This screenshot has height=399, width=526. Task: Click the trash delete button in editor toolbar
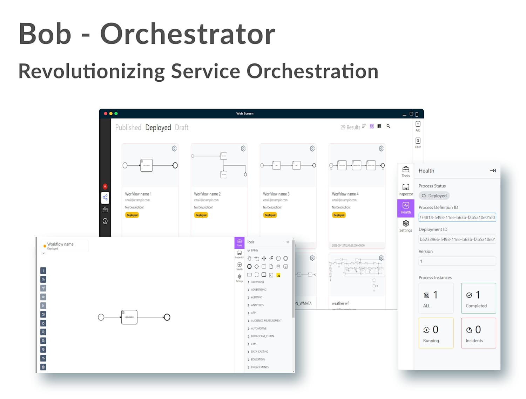pyautogui.click(x=43, y=367)
